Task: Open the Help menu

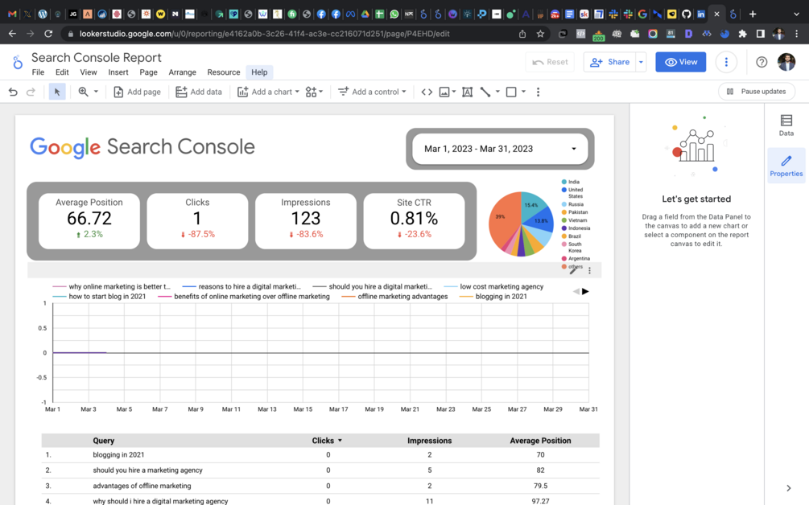Action: [259, 72]
